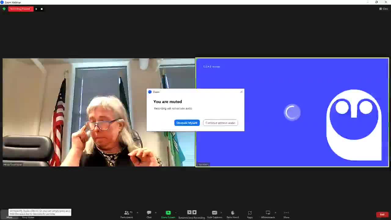Toggle Stop Video in the toolbar

pyautogui.click(x=28, y=217)
